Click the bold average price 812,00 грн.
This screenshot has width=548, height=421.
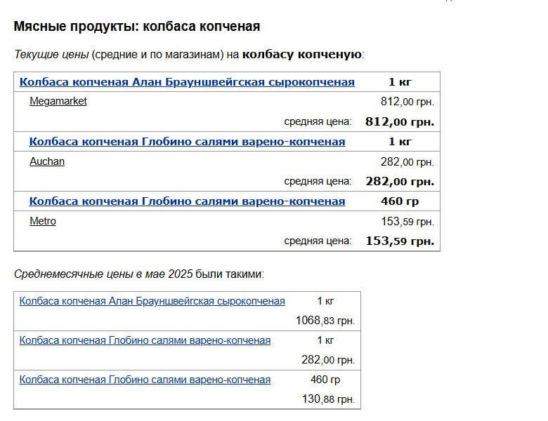[x=400, y=122]
